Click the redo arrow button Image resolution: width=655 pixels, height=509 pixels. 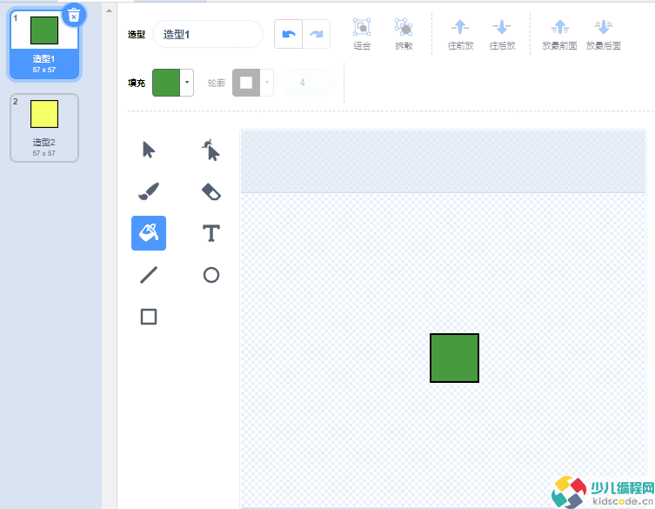click(x=316, y=34)
